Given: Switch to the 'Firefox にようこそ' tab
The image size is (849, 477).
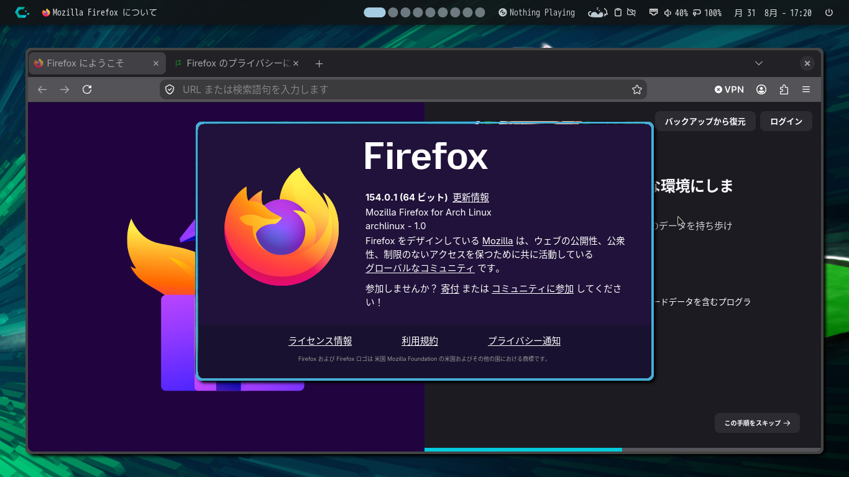Looking at the screenshot, I should [x=97, y=63].
